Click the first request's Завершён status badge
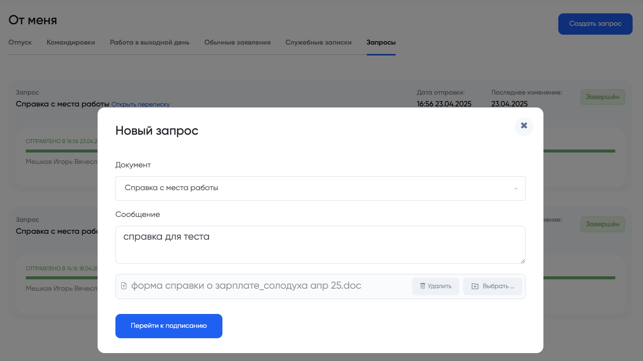Screen dimensions: 643x361 [602, 97]
